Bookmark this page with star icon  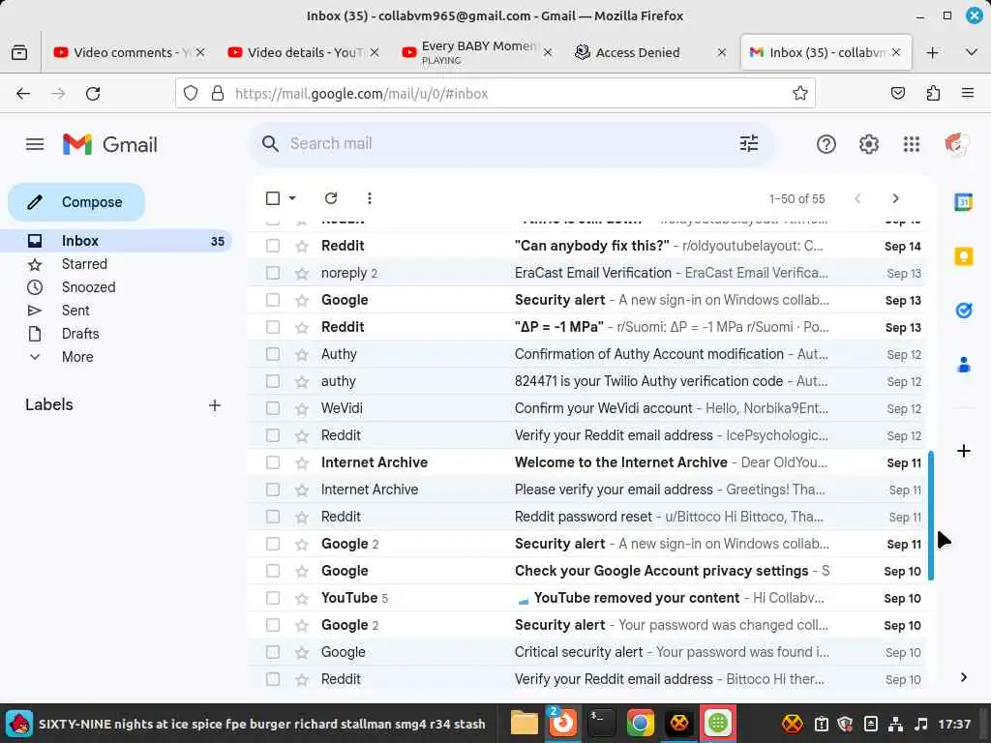[800, 94]
